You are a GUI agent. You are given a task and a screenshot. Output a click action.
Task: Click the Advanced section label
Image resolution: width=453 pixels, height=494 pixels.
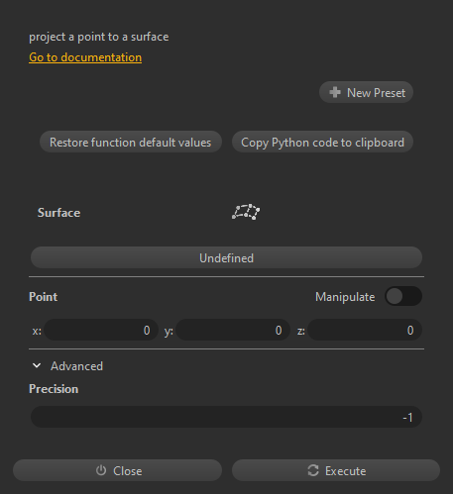pos(76,366)
